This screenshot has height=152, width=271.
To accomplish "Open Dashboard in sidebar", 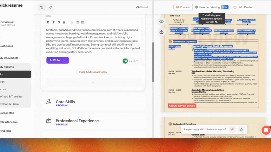I will [6, 46].
